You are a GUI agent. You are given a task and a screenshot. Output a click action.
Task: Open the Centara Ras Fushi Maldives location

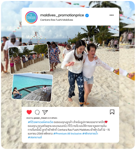(x=57, y=20)
